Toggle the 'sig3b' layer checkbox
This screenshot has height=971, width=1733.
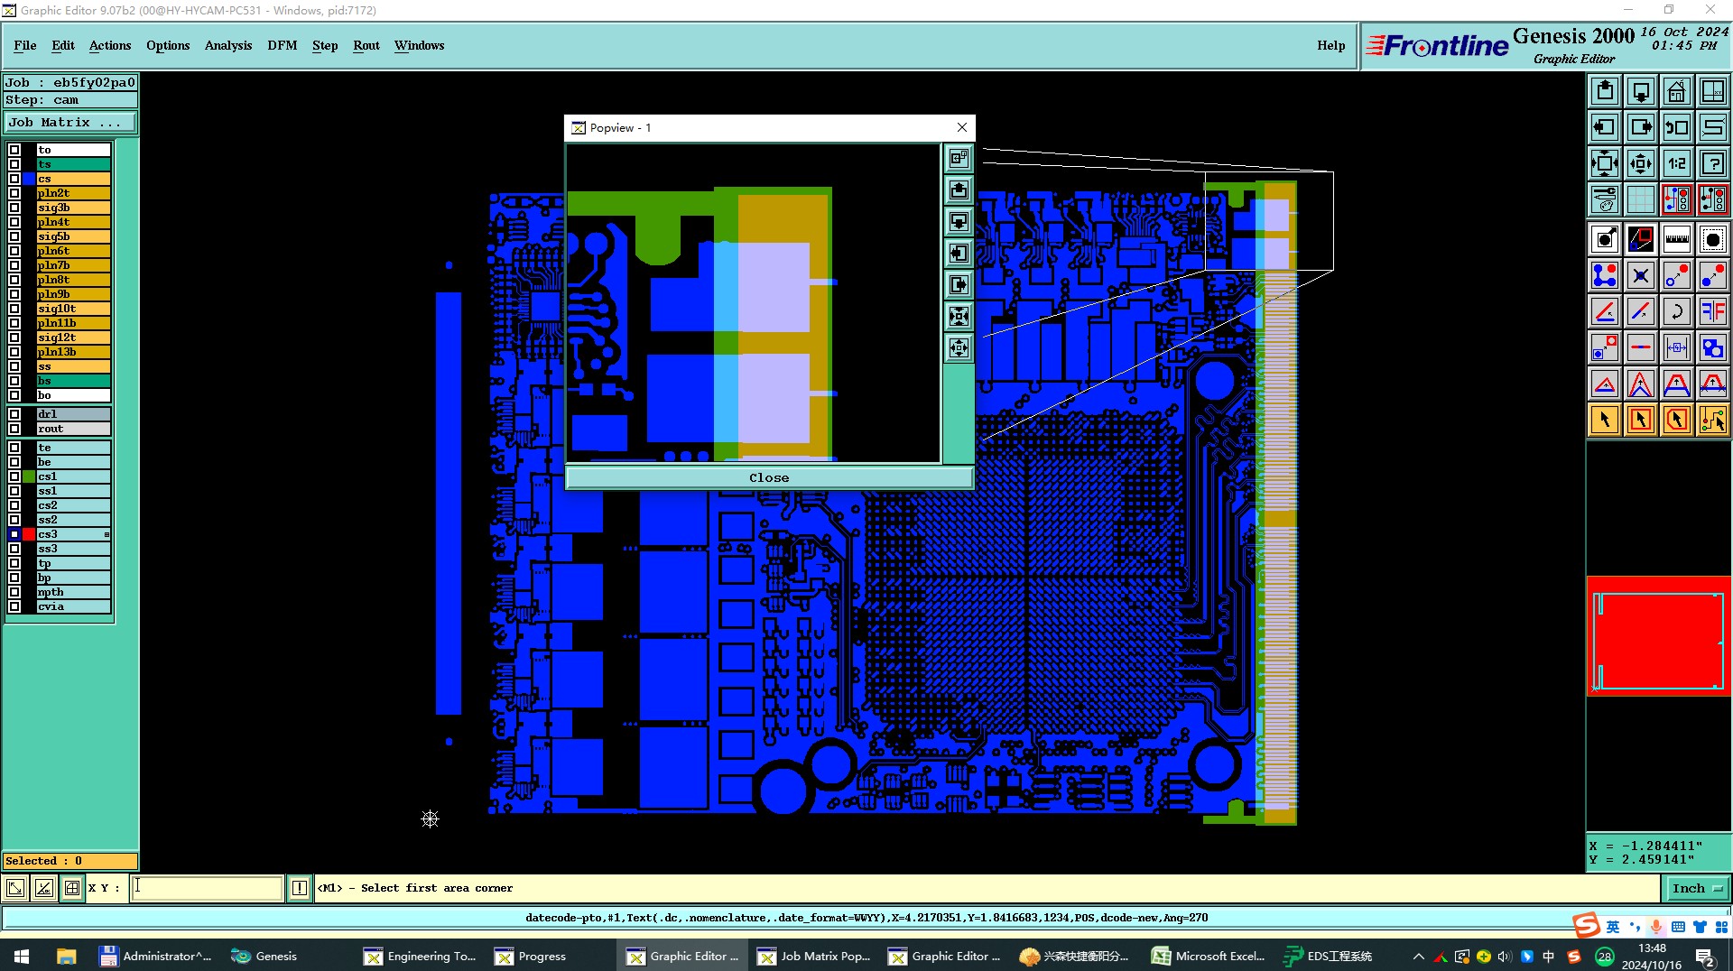click(x=14, y=208)
